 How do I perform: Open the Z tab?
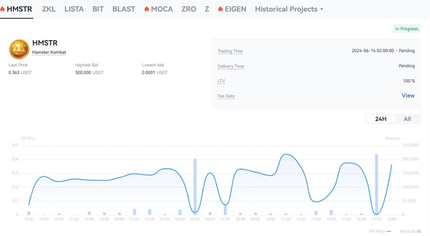point(207,9)
